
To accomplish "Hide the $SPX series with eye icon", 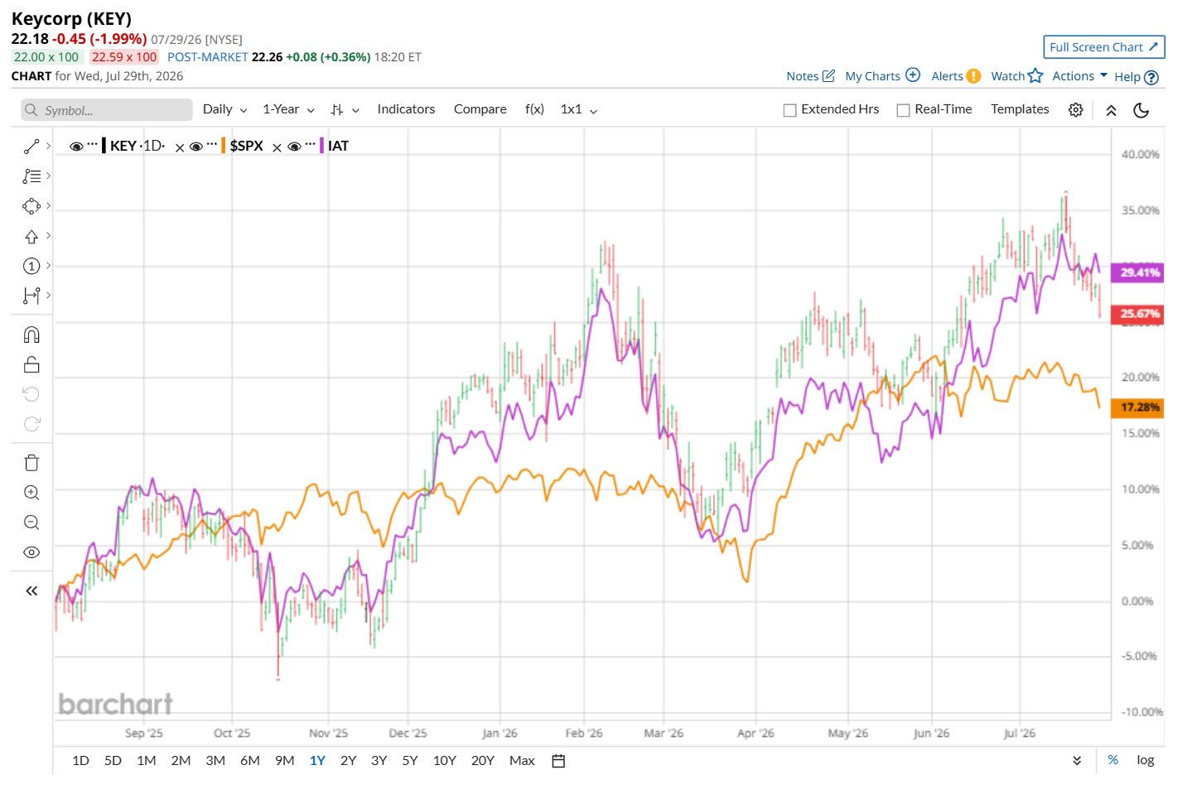I will coord(196,147).
